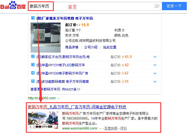Click rank number 2 badge icon
187x135 pixels.
33,56
